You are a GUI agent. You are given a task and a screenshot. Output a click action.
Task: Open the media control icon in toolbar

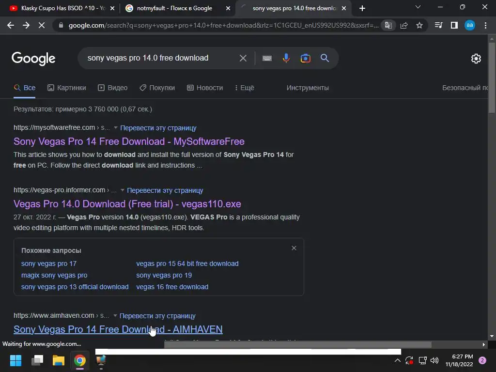coord(438,25)
